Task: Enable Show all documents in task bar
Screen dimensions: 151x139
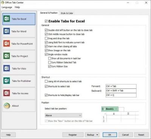Action: (x=49, y=58)
